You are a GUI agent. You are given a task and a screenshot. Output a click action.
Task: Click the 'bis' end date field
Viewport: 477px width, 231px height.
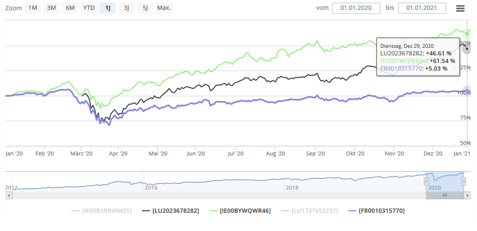pos(422,8)
